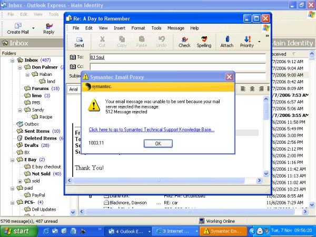Open the View menu in compose window

click(x=103, y=28)
